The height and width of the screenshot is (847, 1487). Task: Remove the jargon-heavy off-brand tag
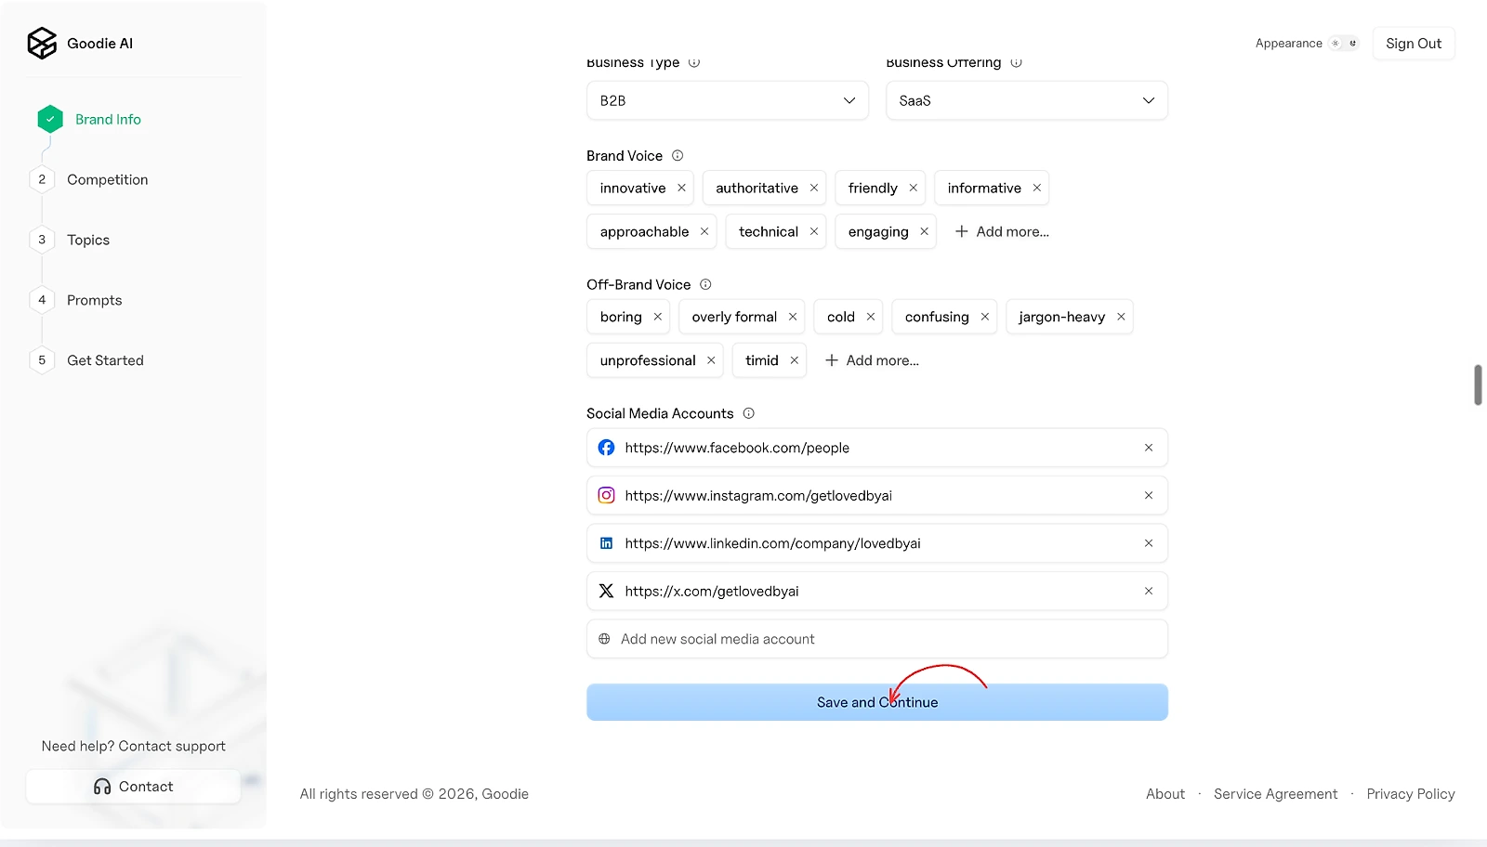pyautogui.click(x=1121, y=317)
